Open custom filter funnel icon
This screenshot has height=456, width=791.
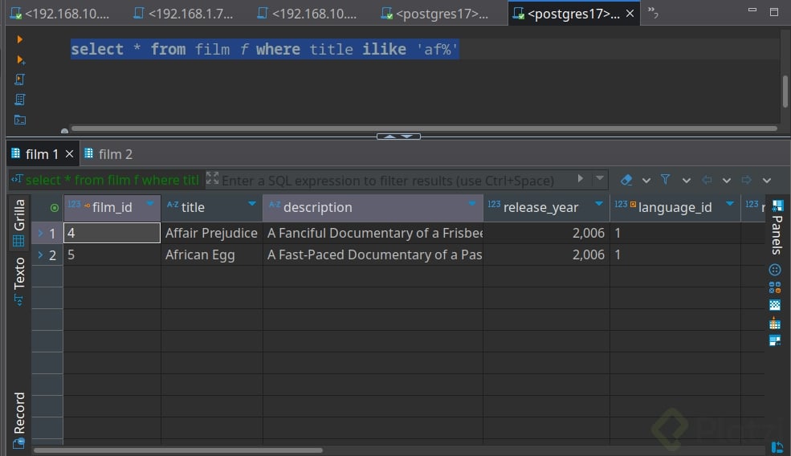point(666,180)
